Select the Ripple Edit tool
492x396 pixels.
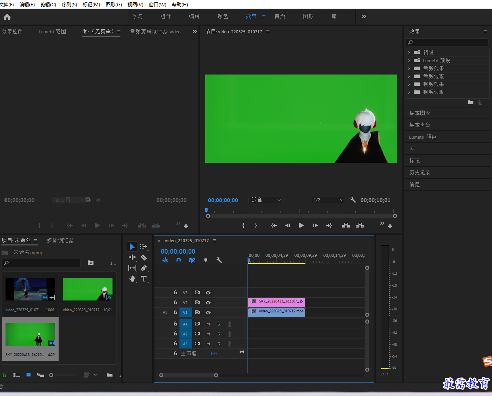(132, 257)
